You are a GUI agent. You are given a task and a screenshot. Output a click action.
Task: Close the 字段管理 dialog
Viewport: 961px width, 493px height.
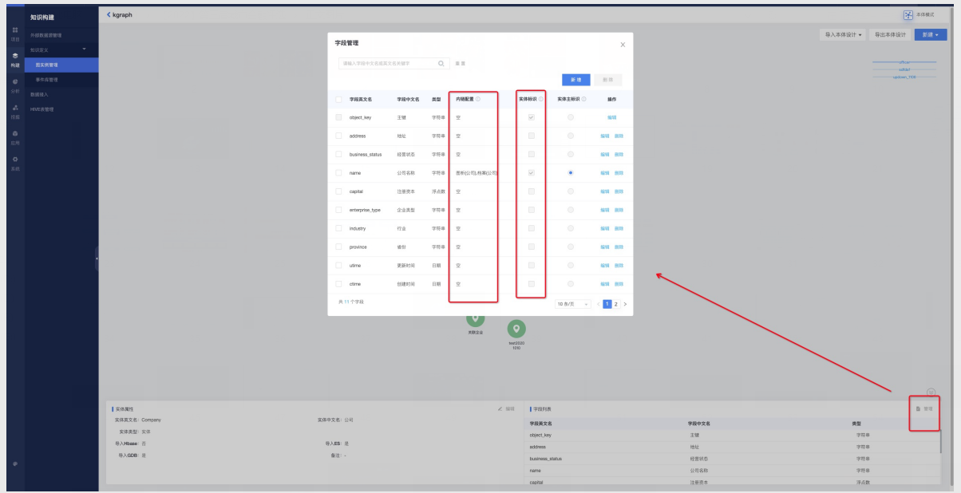(x=623, y=45)
